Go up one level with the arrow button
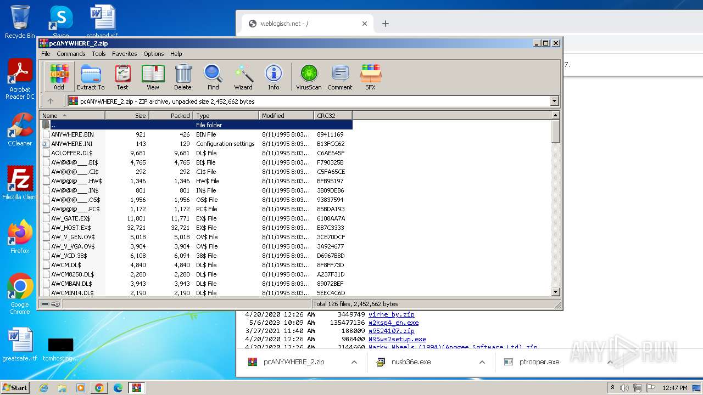The height and width of the screenshot is (395, 703). (x=51, y=101)
